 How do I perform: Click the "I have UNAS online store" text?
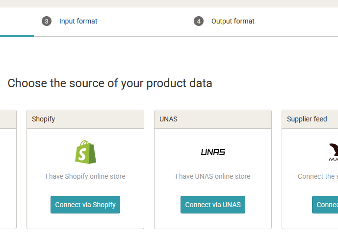(x=213, y=176)
